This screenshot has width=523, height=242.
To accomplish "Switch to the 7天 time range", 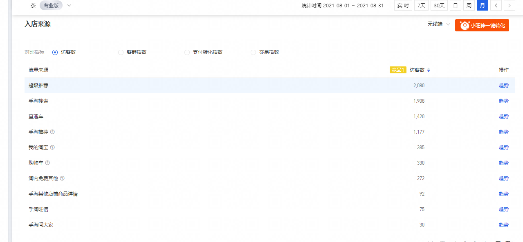I will coord(421,6).
